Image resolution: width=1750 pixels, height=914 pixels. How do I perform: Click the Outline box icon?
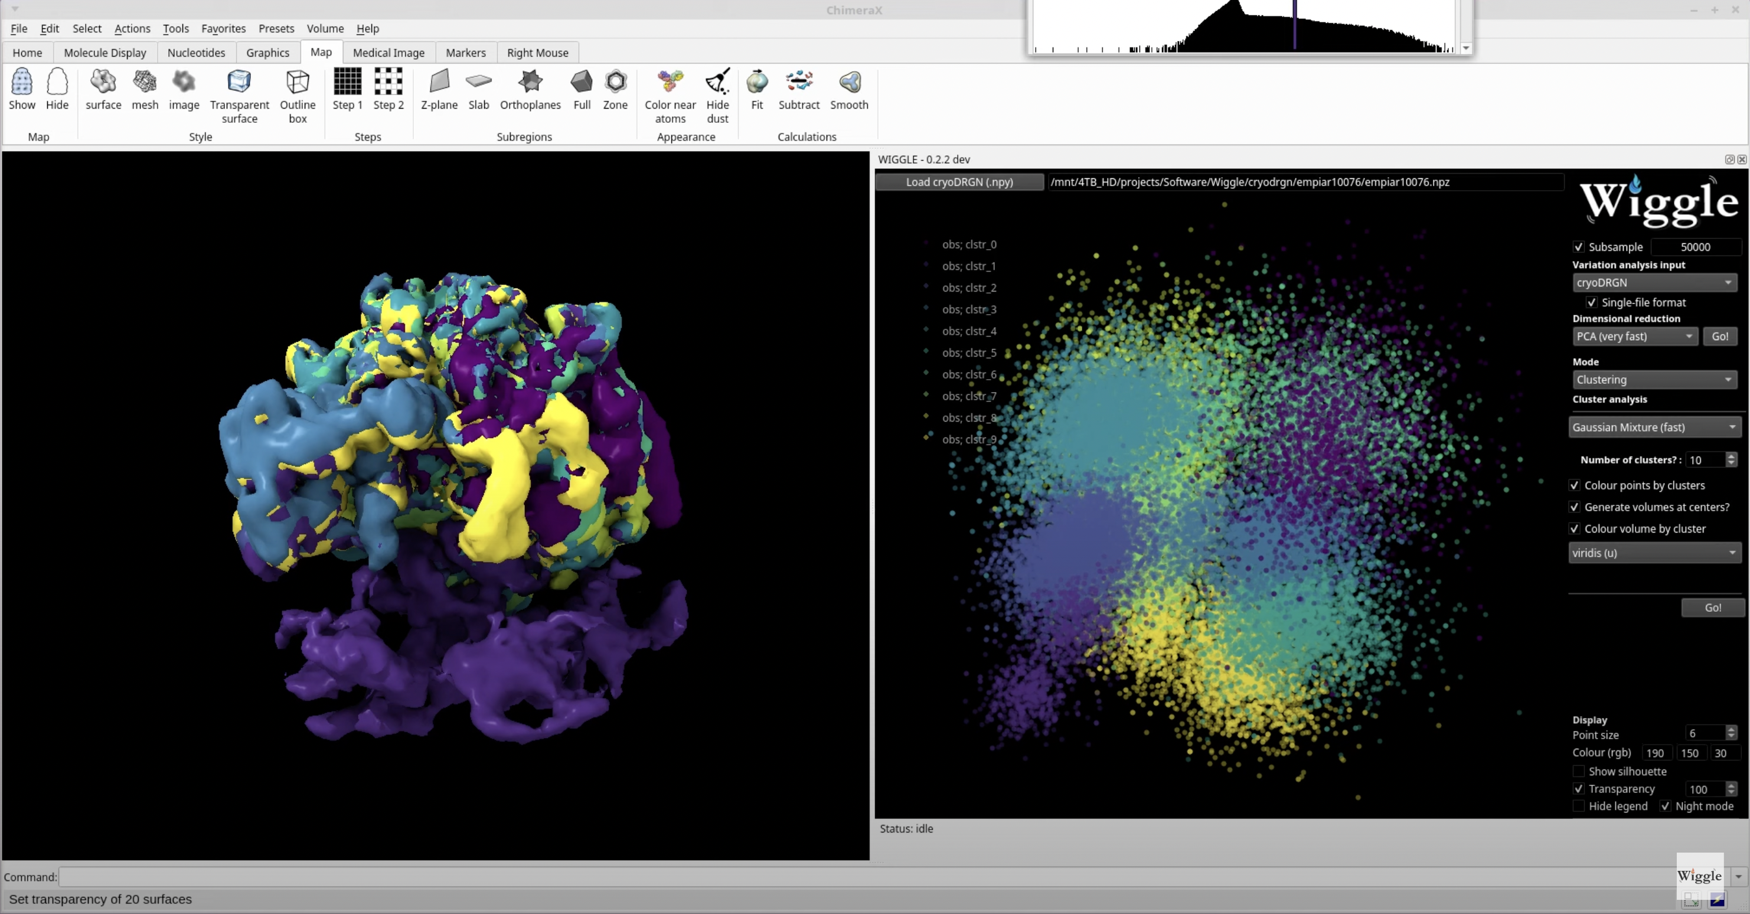298,82
